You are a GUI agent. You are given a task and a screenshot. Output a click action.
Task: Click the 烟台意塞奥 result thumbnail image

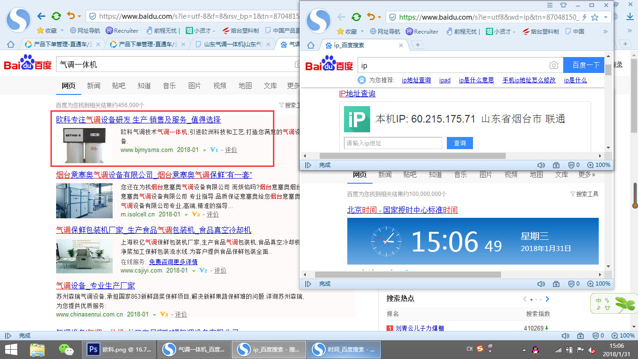click(x=84, y=200)
